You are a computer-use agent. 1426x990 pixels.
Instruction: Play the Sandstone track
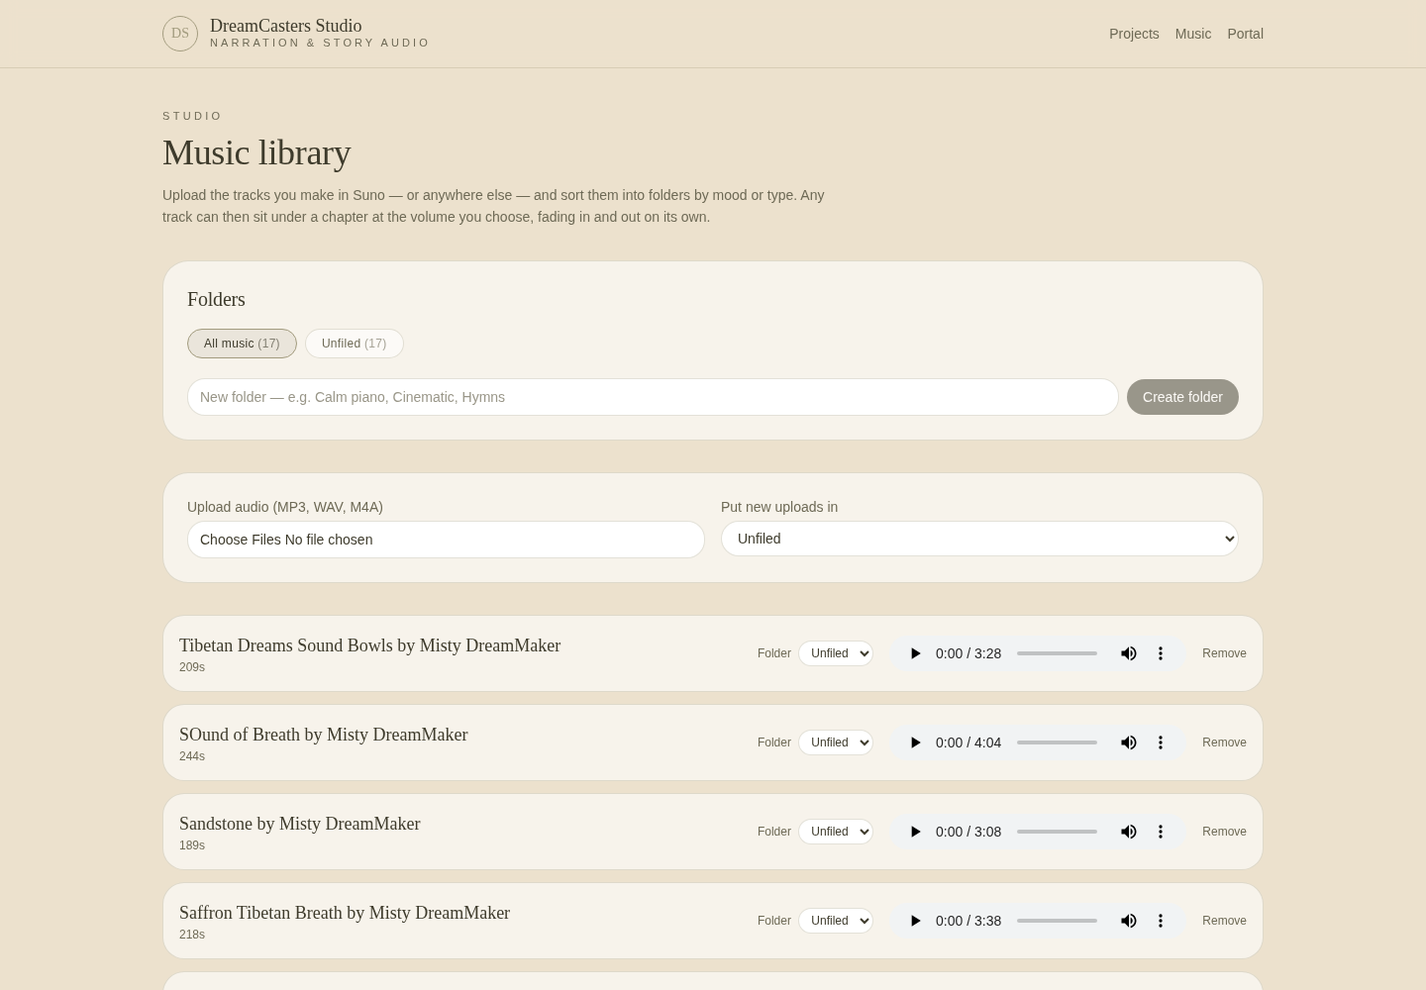[915, 832]
